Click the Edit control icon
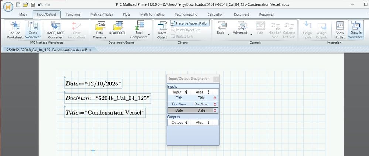Screen dimensions: 369x156 260,28
